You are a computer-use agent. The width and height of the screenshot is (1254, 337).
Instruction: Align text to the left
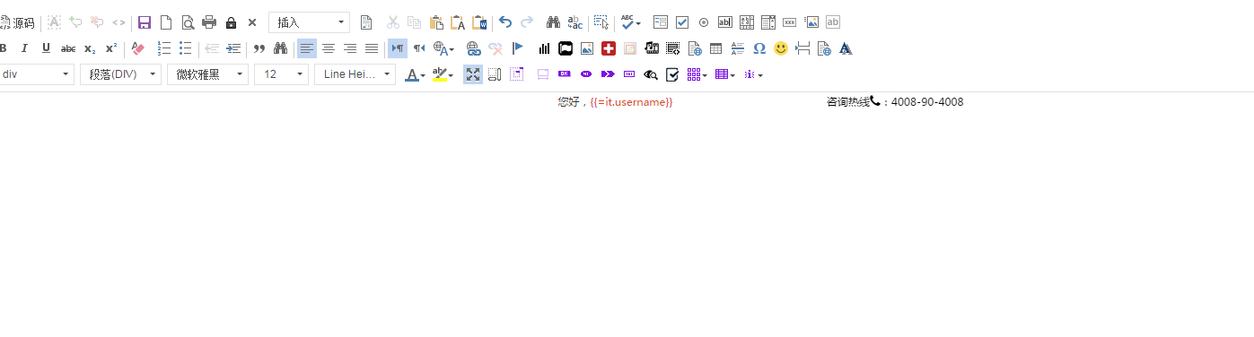click(307, 48)
